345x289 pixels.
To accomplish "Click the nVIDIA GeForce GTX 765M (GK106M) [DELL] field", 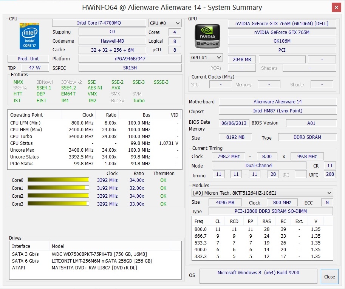I will click(x=282, y=23).
